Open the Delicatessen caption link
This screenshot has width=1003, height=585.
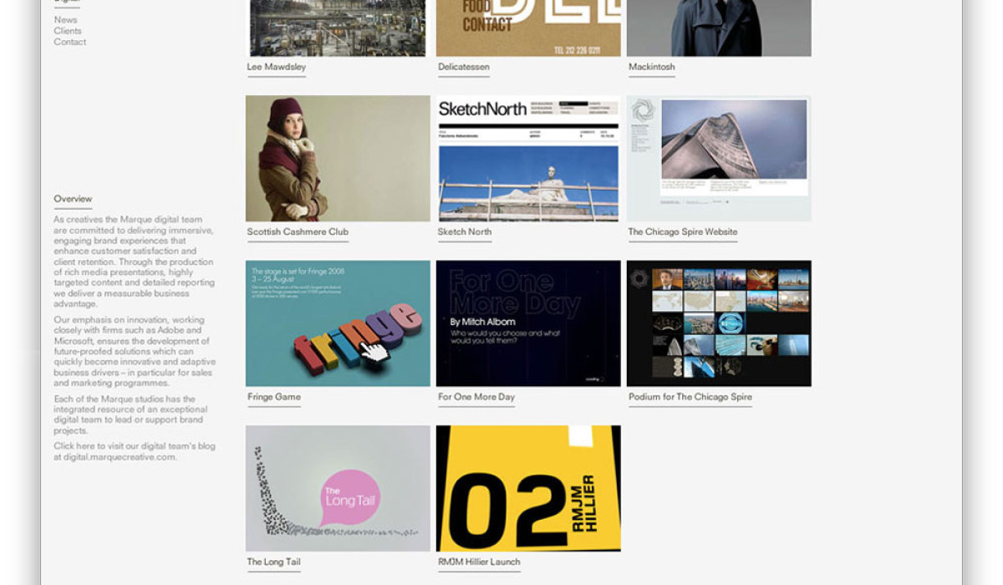(x=464, y=67)
